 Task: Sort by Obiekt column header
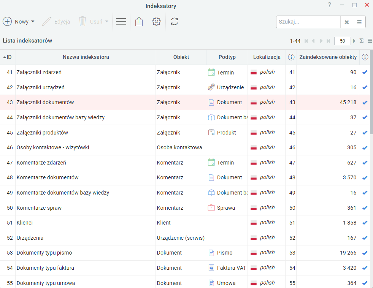181,57
